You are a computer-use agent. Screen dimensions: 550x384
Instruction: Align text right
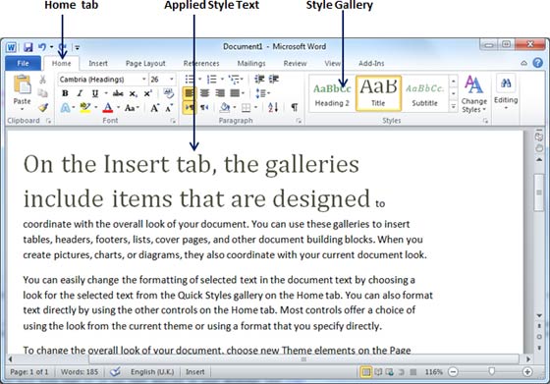click(x=220, y=93)
